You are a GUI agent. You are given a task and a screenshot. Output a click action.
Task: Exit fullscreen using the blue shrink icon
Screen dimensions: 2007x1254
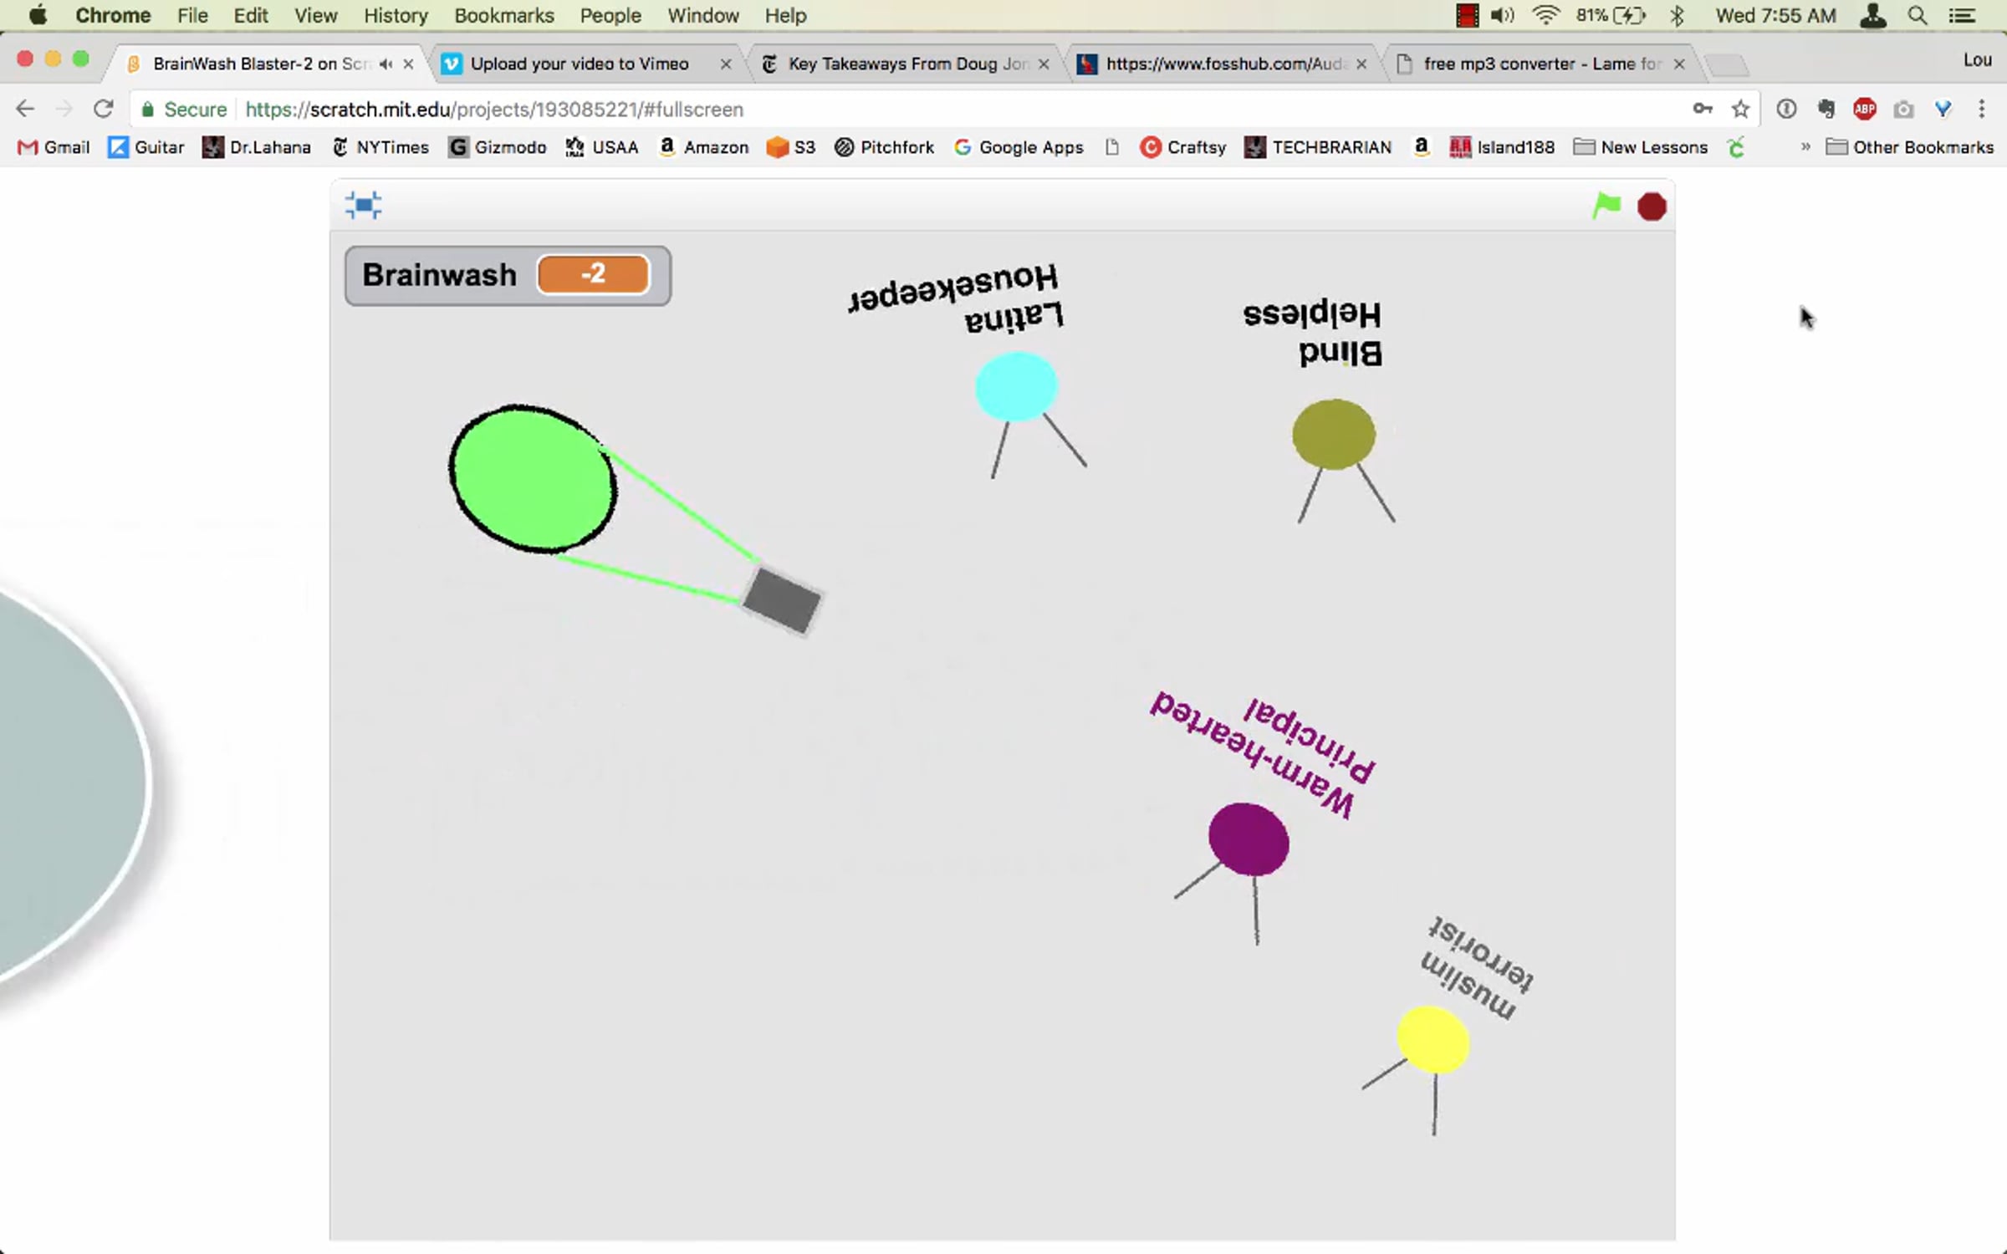(x=363, y=206)
